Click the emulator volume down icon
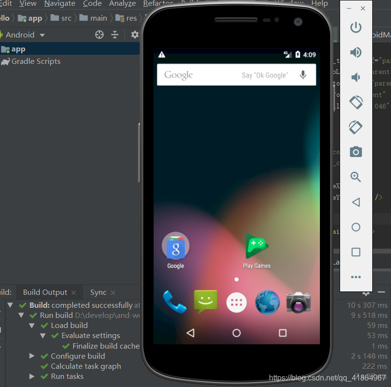 [x=355, y=77]
